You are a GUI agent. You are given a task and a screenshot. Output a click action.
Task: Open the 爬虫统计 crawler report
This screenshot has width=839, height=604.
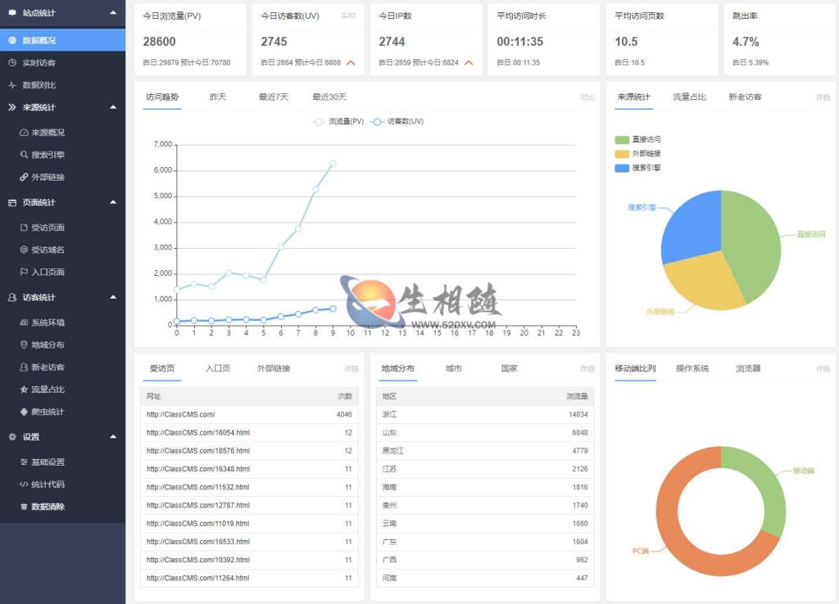(x=57, y=413)
